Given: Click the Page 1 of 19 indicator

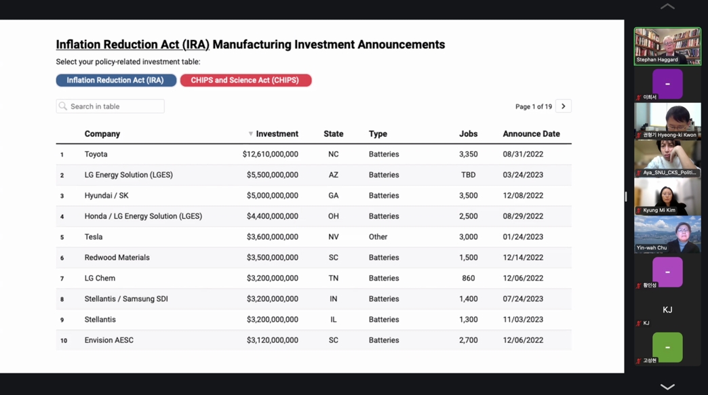Looking at the screenshot, I should (534, 107).
